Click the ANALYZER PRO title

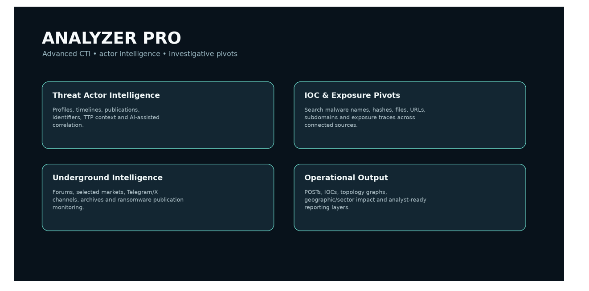[111, 38]
